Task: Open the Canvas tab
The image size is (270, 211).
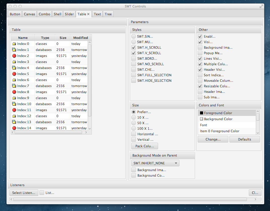Action: pyautogui.click(x=29, y=14)
